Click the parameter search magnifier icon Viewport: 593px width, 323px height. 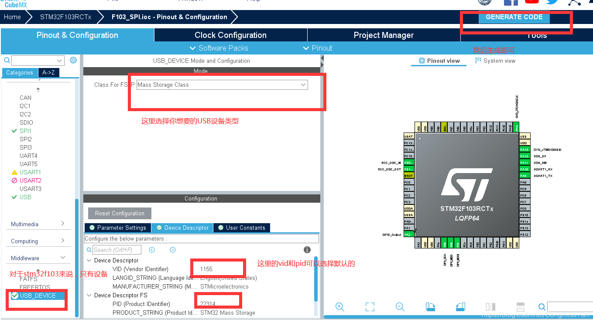click(89, 250)
